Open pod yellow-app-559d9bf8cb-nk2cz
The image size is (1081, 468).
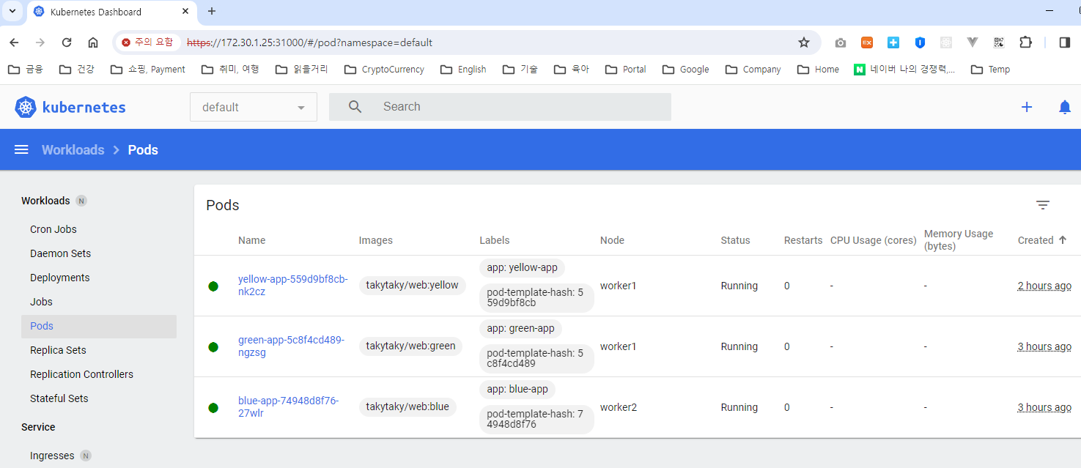[x=292, y=286]
